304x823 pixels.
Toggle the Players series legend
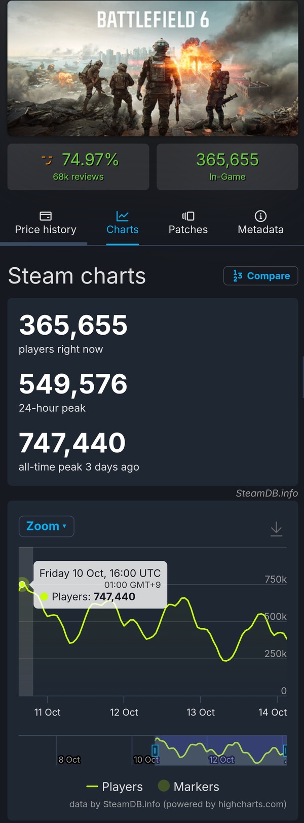[115, 786]
